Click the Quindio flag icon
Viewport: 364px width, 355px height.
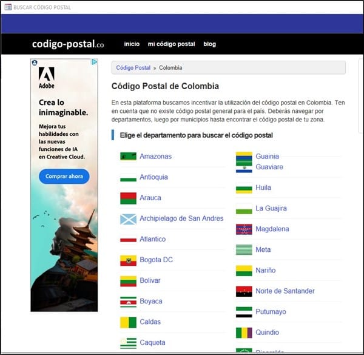tap(244, 333)
